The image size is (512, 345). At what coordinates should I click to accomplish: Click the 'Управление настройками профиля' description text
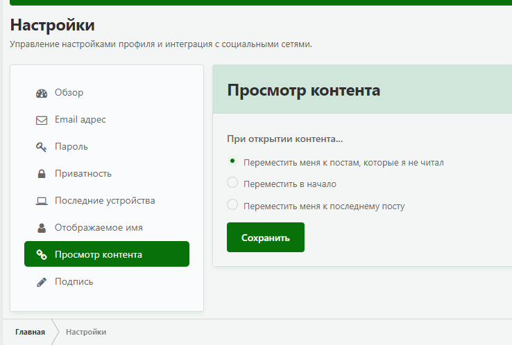click(x=161, y=44)
